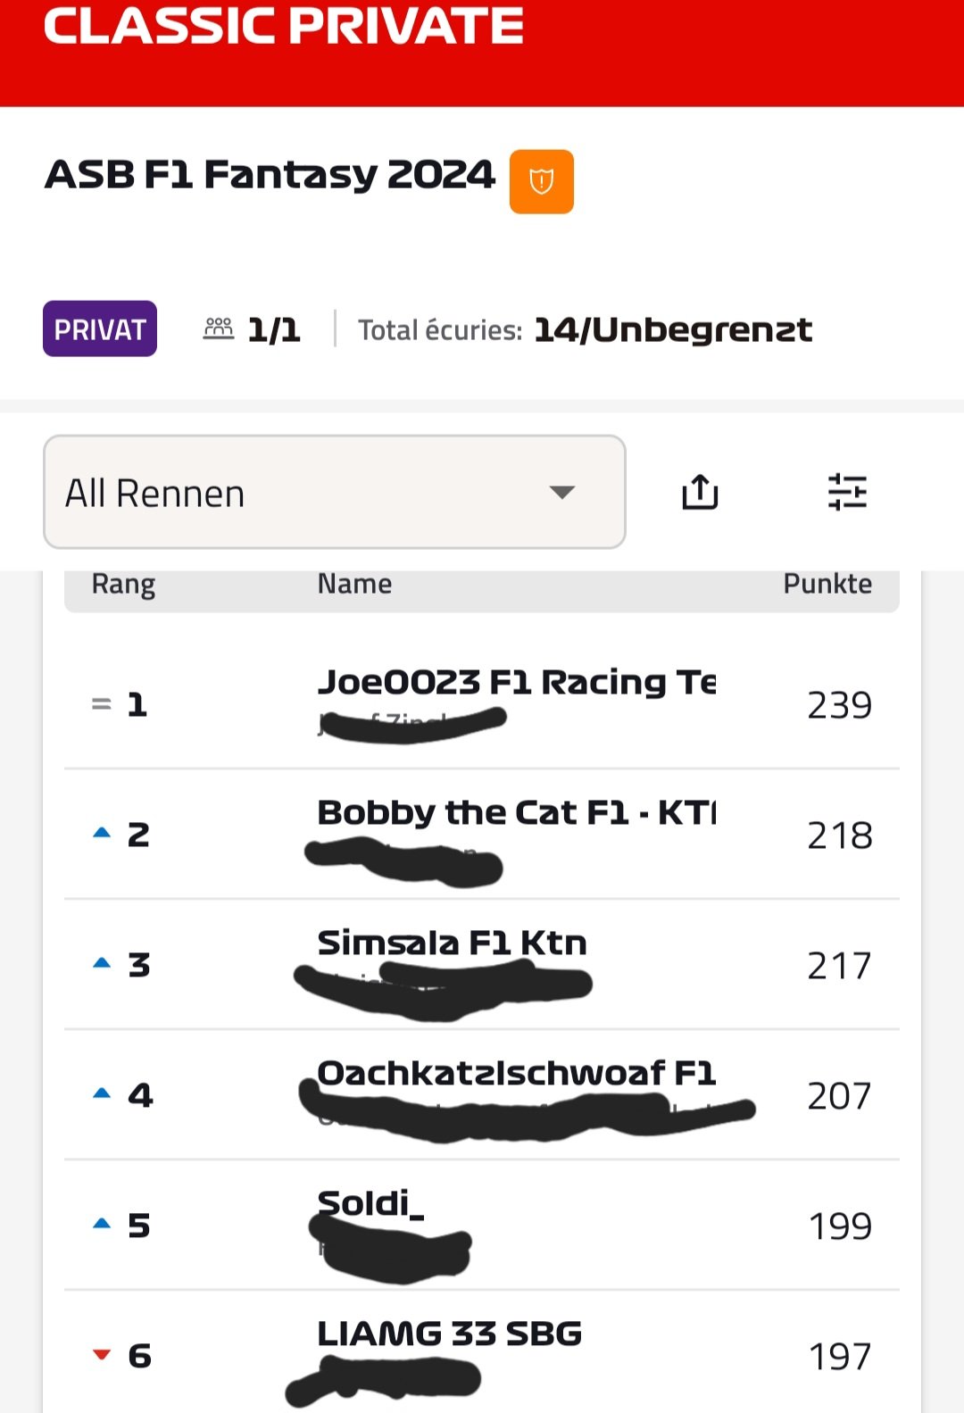Select the Soldi_ team row

click(482, 1226)
